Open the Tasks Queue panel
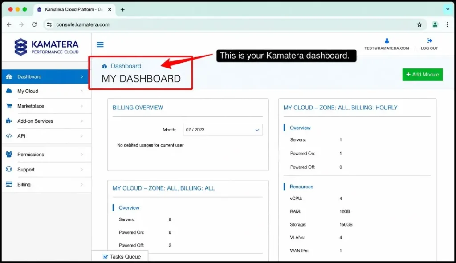This screenshot has height=263, width=456. [x=120, y=257]
